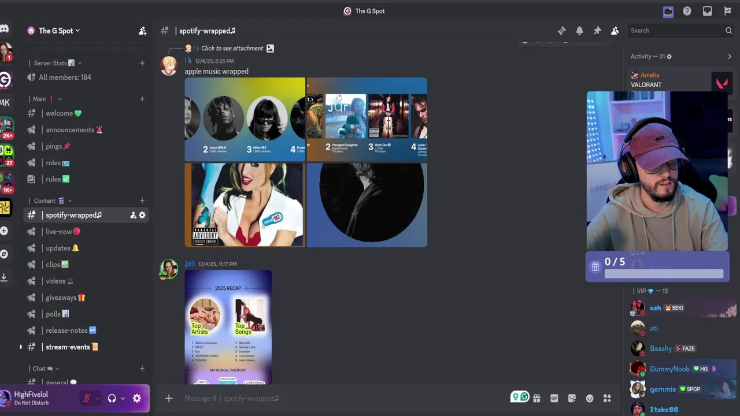Open the release-notes channel
The height and width of the screenshot is (416, 740).
coord(87,330)
